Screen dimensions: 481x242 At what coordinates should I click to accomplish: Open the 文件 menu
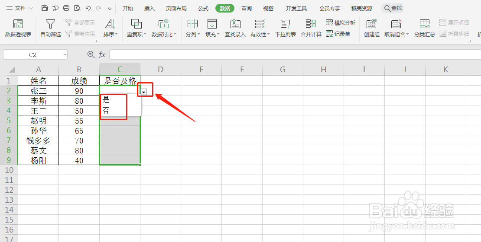[19, 8]
